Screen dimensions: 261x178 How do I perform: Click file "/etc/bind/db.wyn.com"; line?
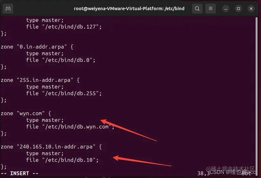pos(70,127)
